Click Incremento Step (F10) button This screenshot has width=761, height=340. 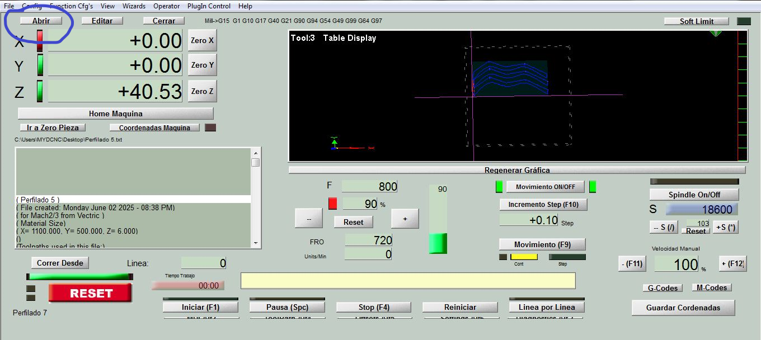pyautogui.click(x=543, y=205)
